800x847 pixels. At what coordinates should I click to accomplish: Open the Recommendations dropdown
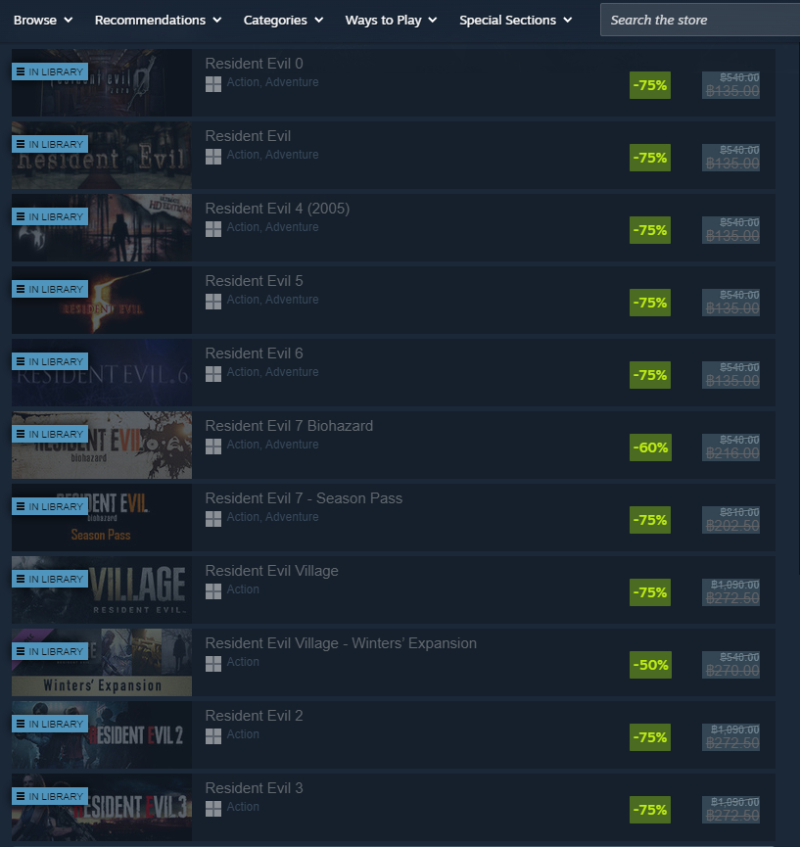point(158,20)
